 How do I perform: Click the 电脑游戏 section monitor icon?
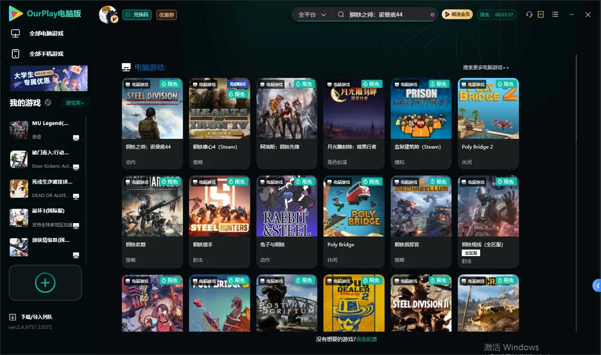pos(126,67)
